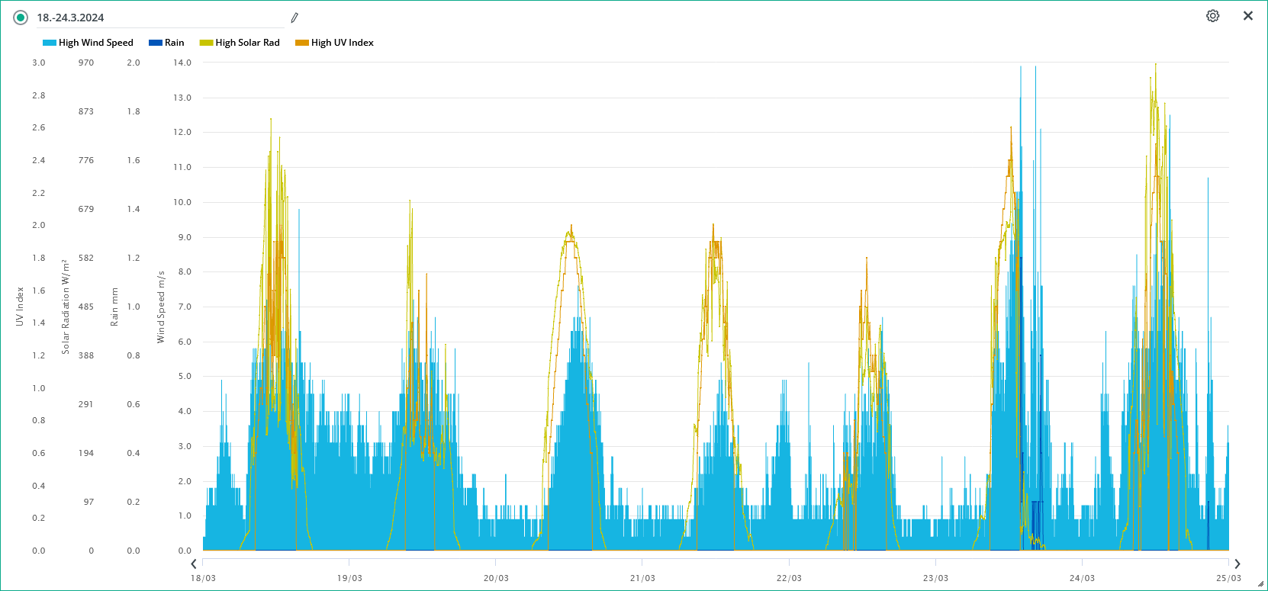Click the dark blue Rain legend swatch
Screen dimensions: 1268x591
pyautogui.click(x=156, y=43)
